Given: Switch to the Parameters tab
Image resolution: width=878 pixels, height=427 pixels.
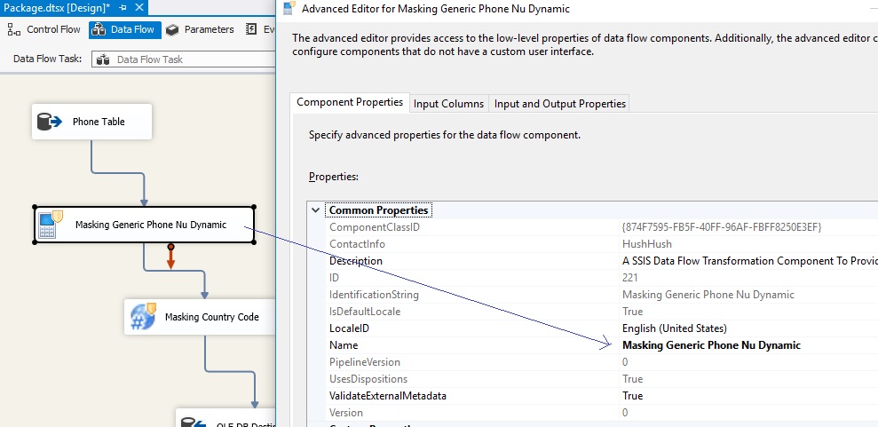Looking at the screenshot, I should pyautogui.click(x=201, y=29).
